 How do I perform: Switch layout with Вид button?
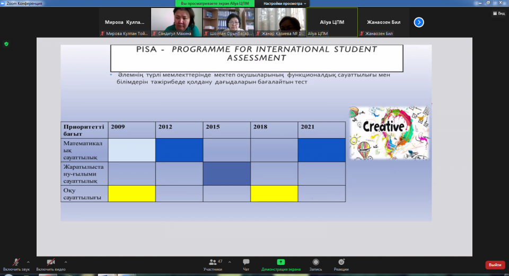[x=499, y=13]
